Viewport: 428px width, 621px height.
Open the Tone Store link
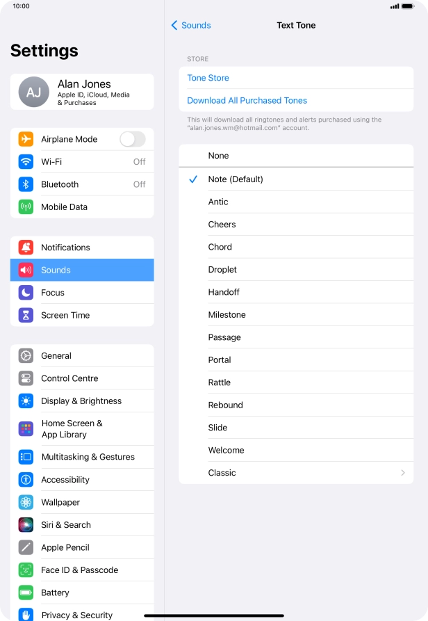[208, 78]
